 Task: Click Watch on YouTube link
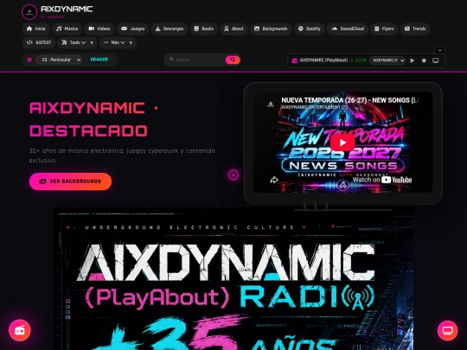pyautogui.click(x=382, y=180)
